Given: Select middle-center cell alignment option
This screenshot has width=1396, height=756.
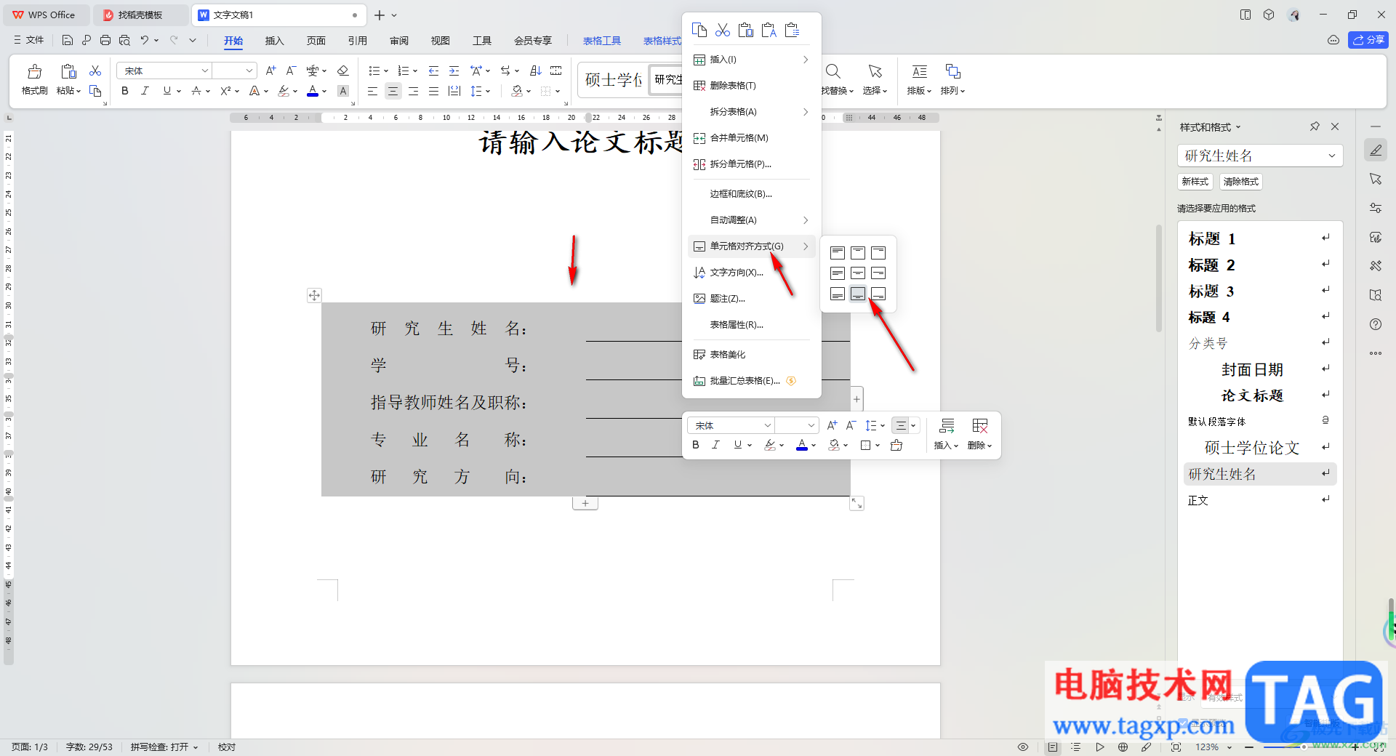Looking at the screenshot, I should click(858, 273).
